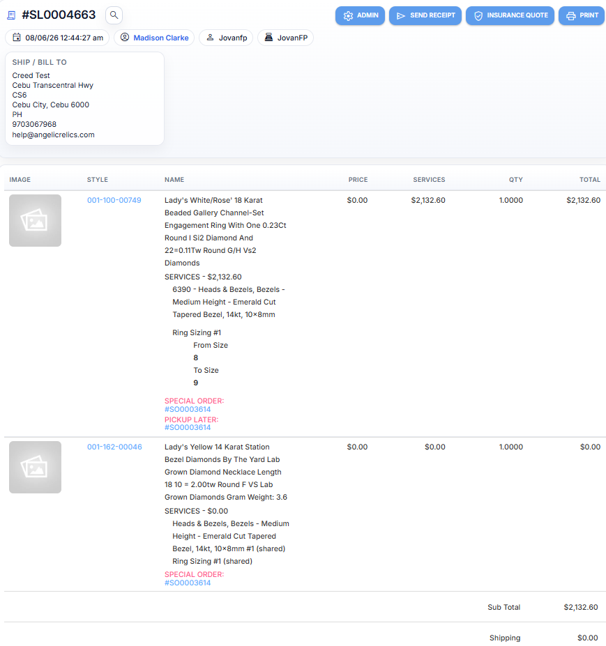The image size is (606, 646).
Task: Open style link 001-162-00046
Action: pos(114,447)
